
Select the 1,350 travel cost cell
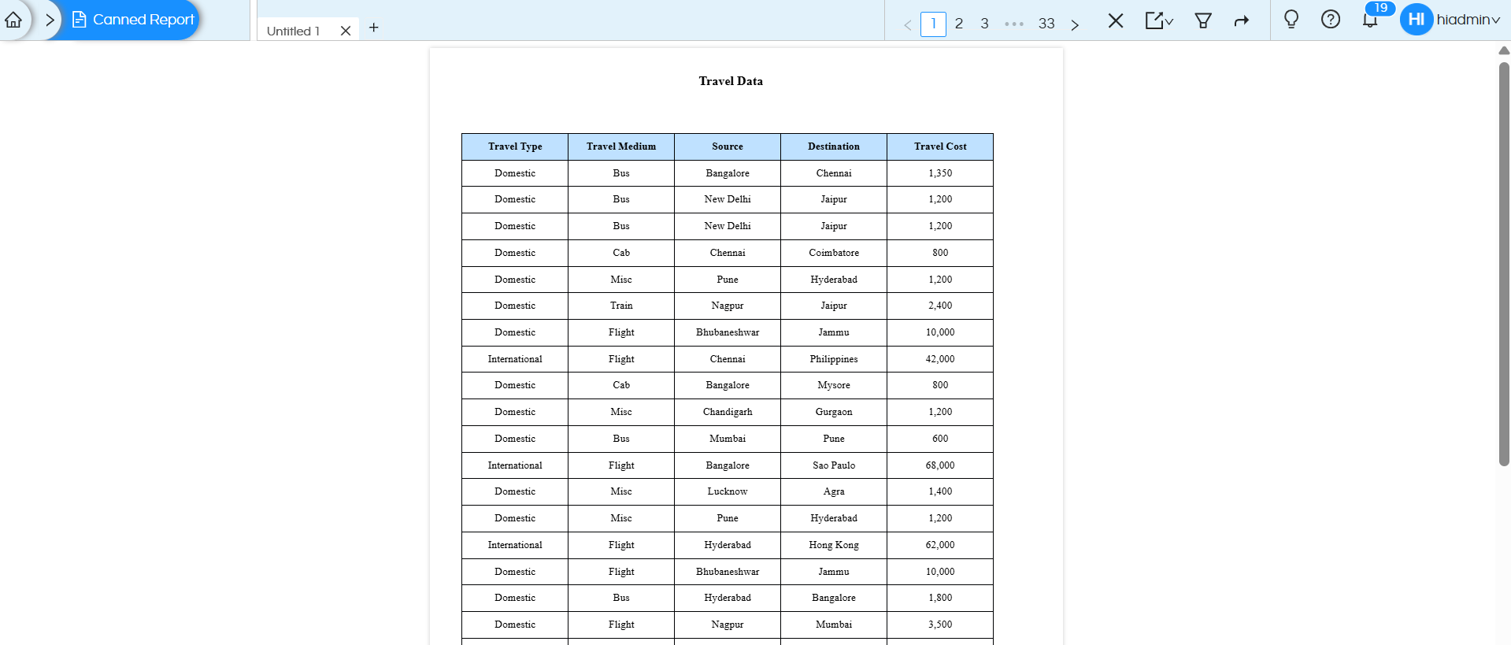coord(940,173)
